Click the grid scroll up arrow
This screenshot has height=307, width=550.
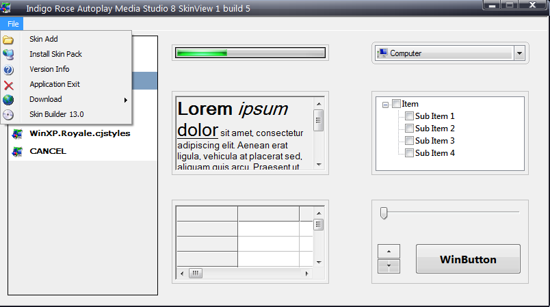[x=319, y=213]
